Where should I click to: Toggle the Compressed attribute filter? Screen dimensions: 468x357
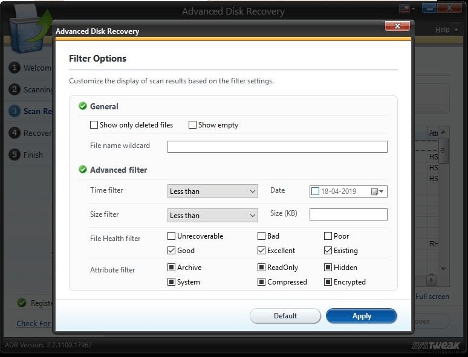[x=261, y=282]
